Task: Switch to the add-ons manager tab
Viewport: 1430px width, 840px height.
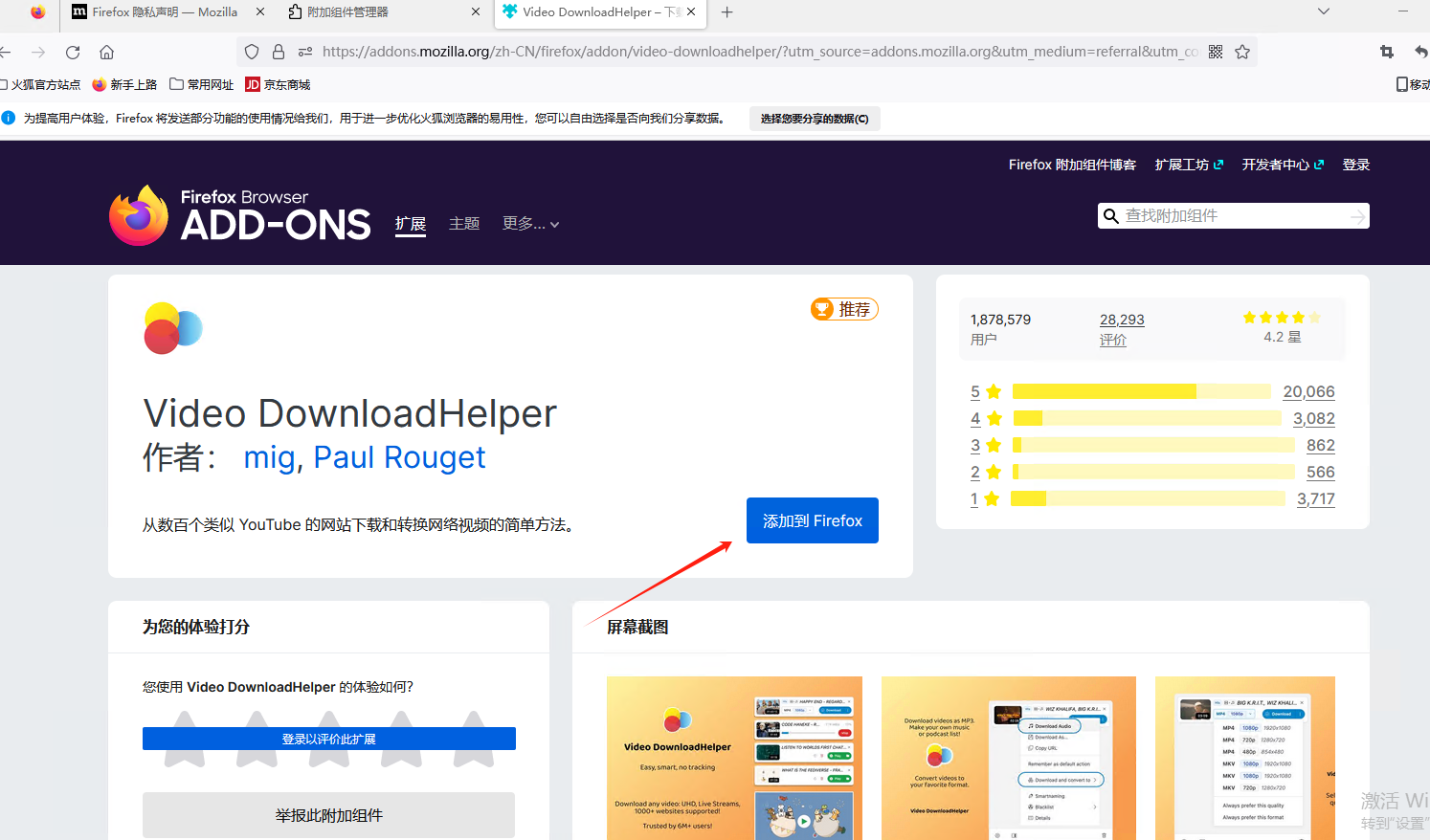Action: click(x=347, y=12)
